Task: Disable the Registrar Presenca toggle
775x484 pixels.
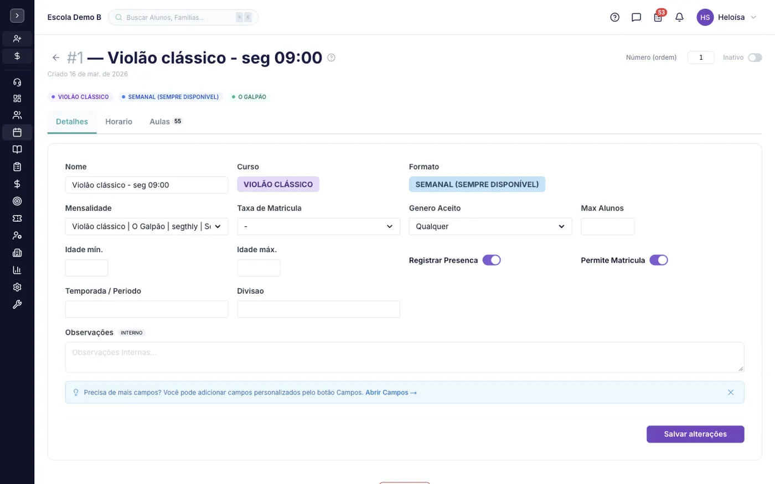Action: tap(492, 260)
